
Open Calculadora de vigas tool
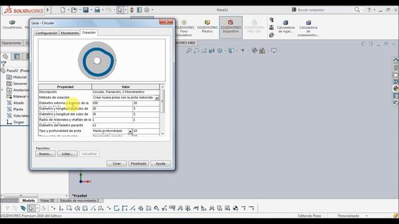tap(286, 26)
